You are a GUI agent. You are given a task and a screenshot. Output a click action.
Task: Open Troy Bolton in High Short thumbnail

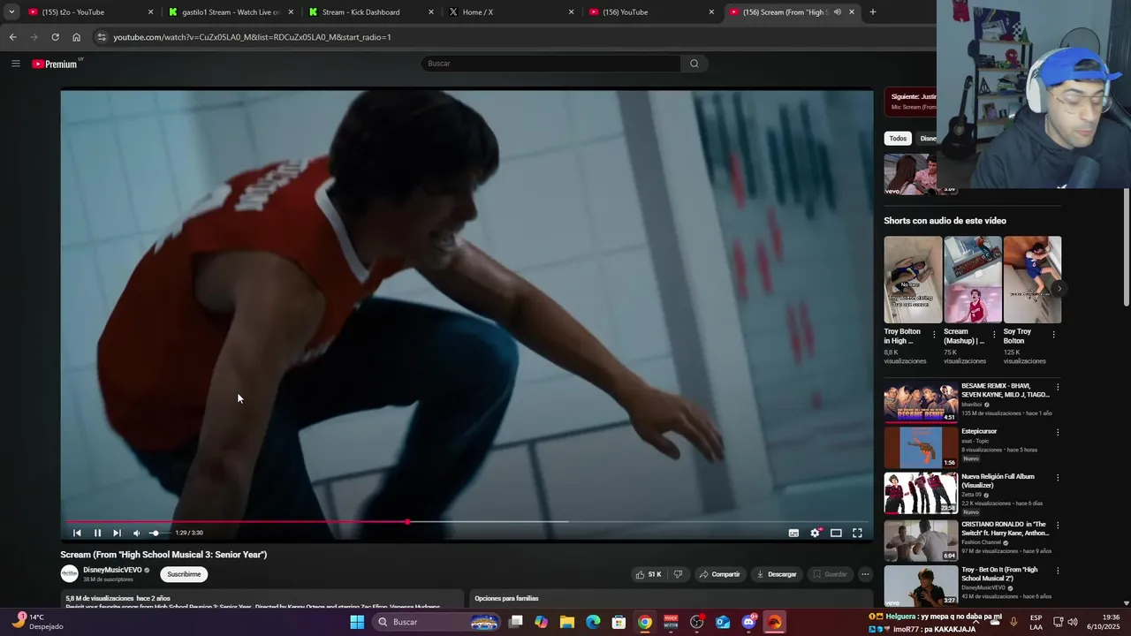pos(913,279)
